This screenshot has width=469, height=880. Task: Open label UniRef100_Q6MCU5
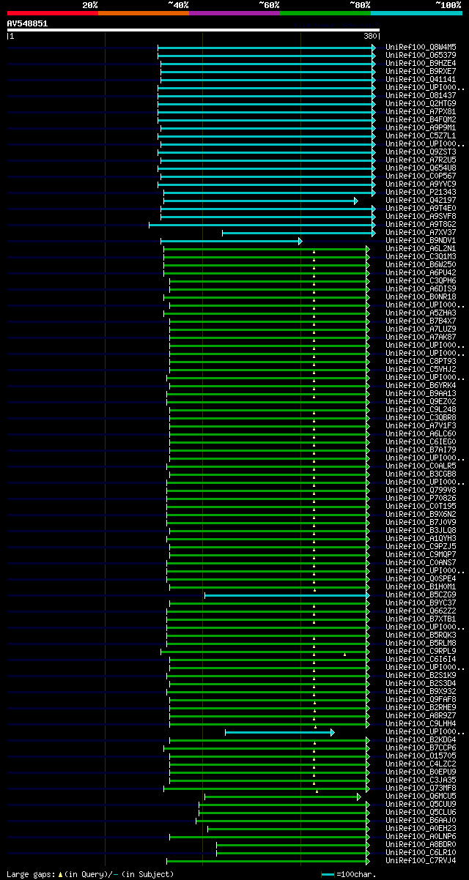click(x=421, y=796)
